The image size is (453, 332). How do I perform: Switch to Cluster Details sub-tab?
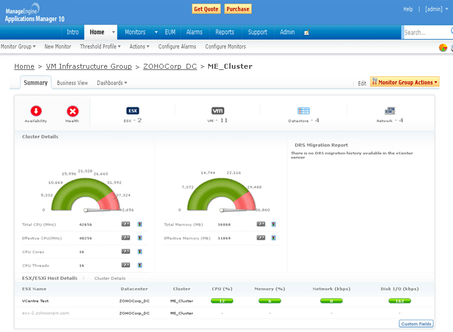[x=110, y=278]
